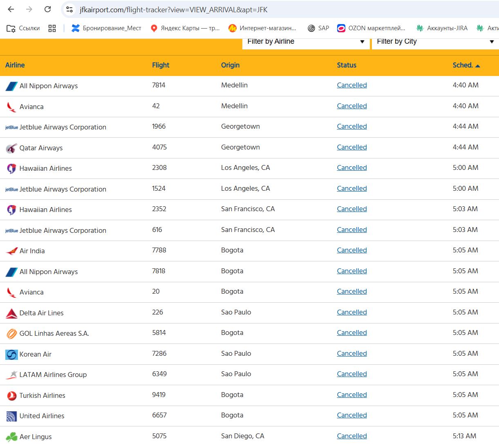Screen dimensions: 499x444
Task: Reload the page with the refresh icon
Action: [48, 9]
